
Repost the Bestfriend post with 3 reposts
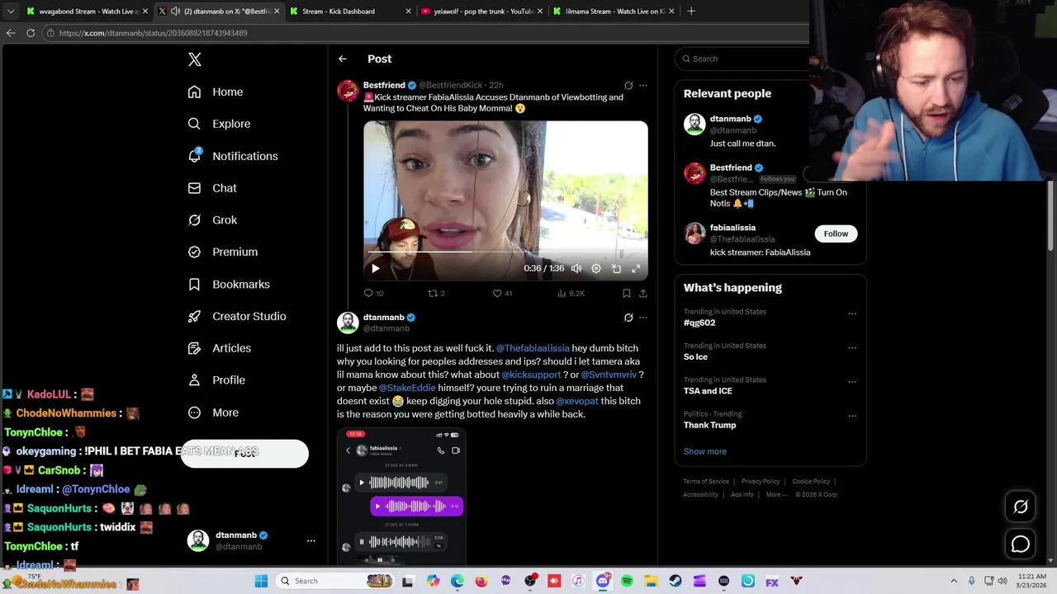pos(436,293)
